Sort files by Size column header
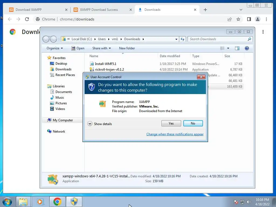The height and width of the screenshot is (207, 276). coord(227,56)
